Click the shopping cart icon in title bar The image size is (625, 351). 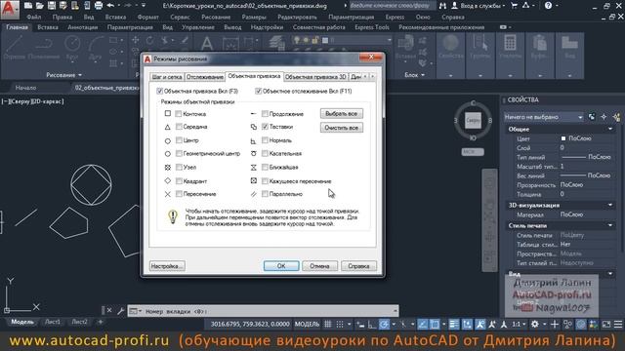click(x=515, y=6)
